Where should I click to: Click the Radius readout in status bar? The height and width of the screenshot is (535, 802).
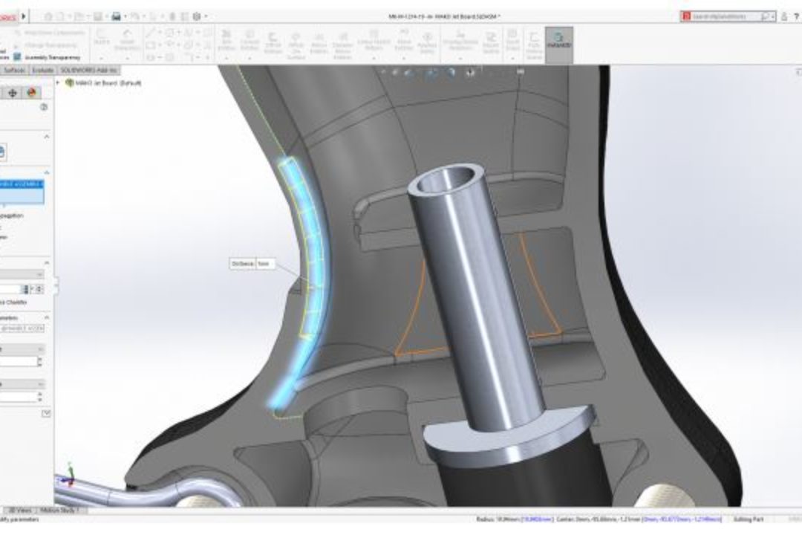[x=514, y=519]
